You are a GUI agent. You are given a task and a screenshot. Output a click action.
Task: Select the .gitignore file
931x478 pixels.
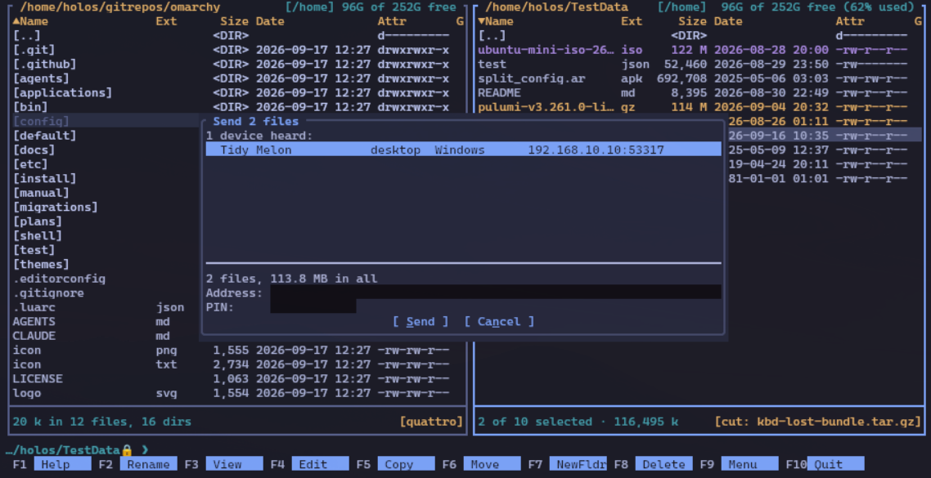pos(106,293)
